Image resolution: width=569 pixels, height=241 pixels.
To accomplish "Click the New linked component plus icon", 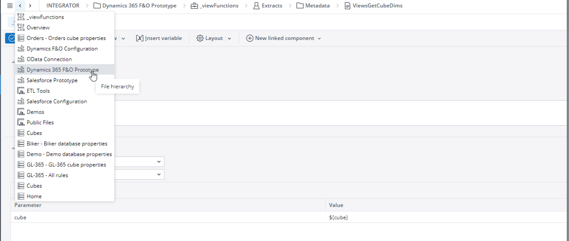I will (250, 38).
